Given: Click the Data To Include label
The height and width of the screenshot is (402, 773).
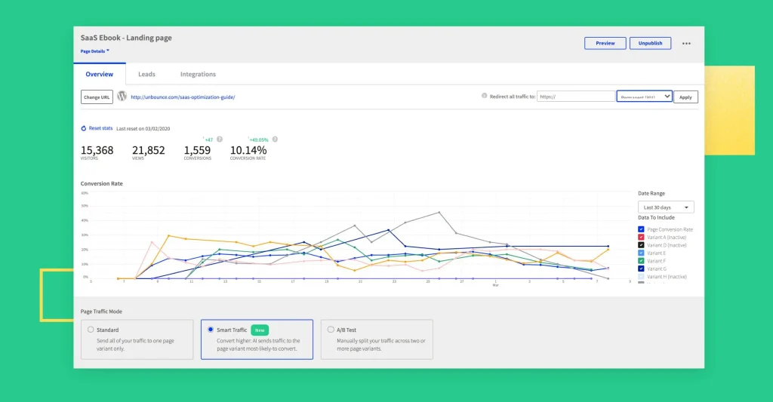Looking at the screenshot, I should tap(656, 217).
